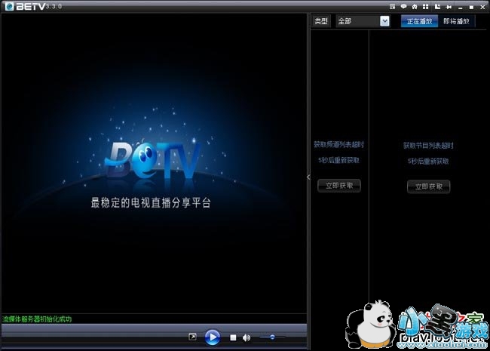Viewport: 490px width, 351px height.
Task: Click status text 流媒体服务器初始化成功
Action: pos(37,319)
